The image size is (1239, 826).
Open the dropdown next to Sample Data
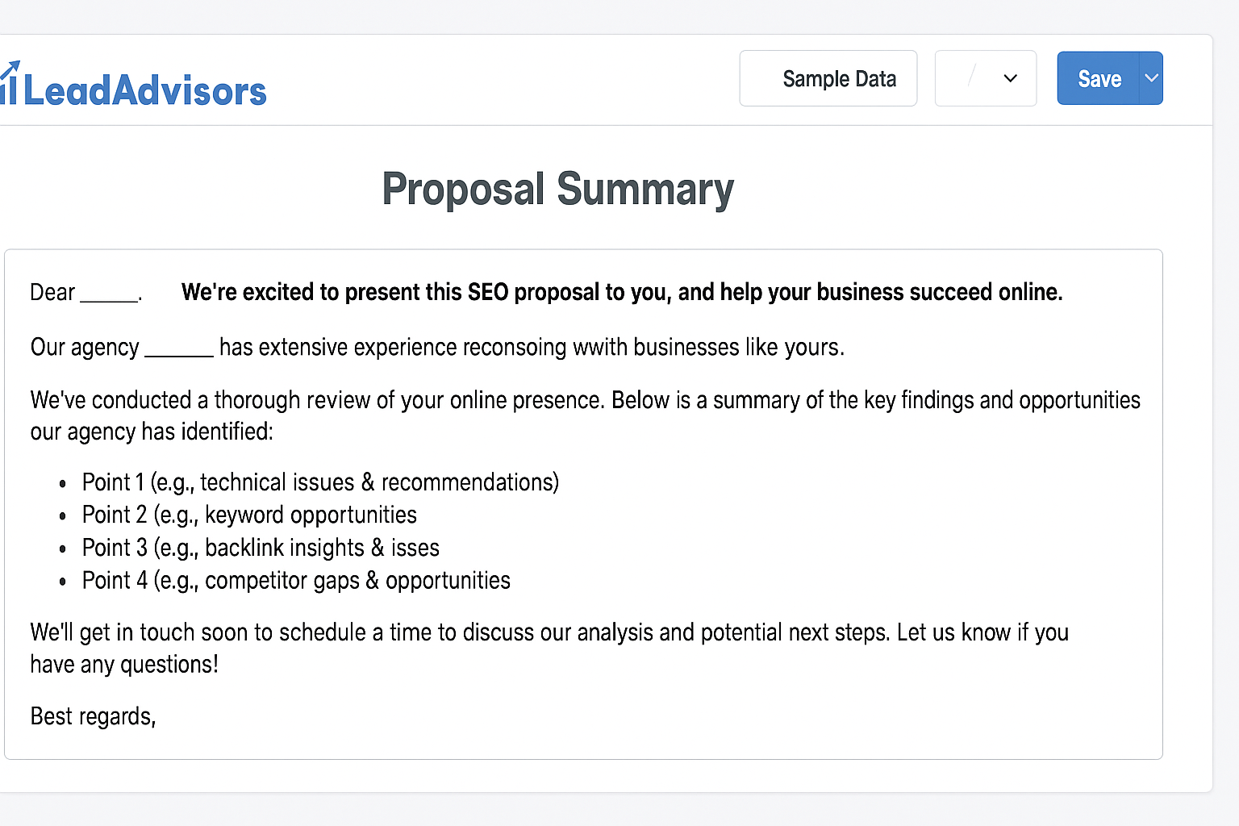pos(985,78)
